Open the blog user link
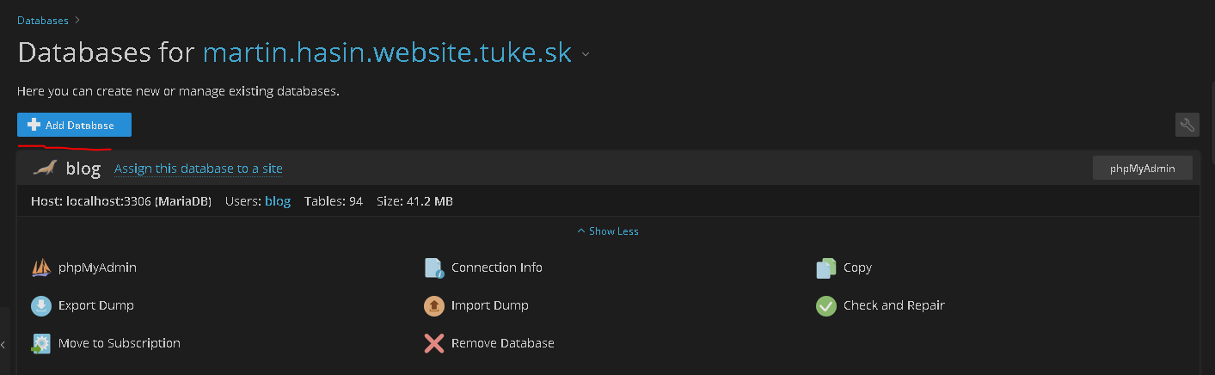The width and height of the screenshot is (1215, 375). (x=278, y=201)
